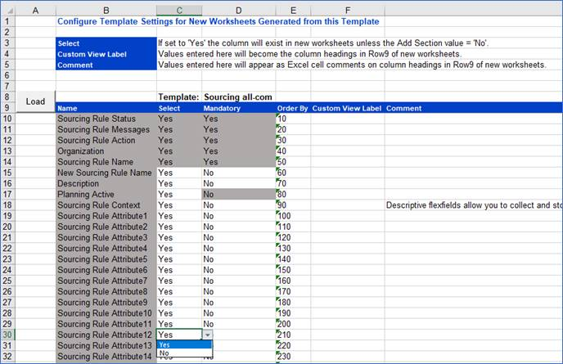Viewport: 563px width, 364px height.
Task: Select row header 17
Action: pos(7,194)
